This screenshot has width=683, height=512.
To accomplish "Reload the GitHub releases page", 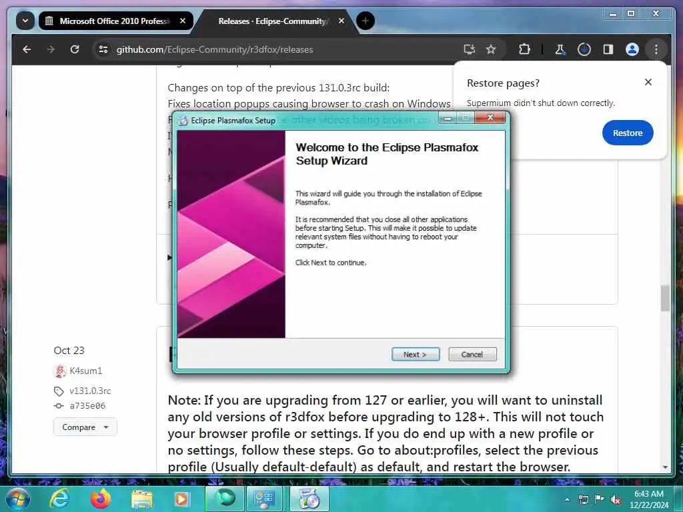I will (x=75, y=49).
